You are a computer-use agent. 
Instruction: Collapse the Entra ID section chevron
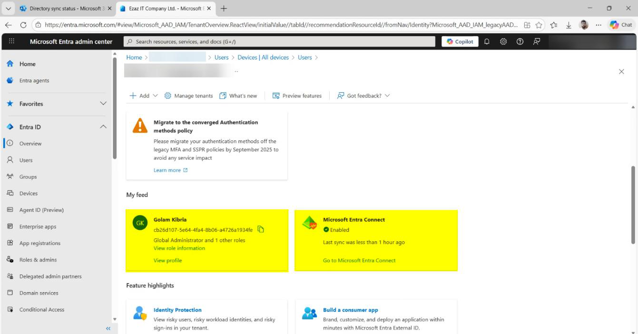coord(103,127)
